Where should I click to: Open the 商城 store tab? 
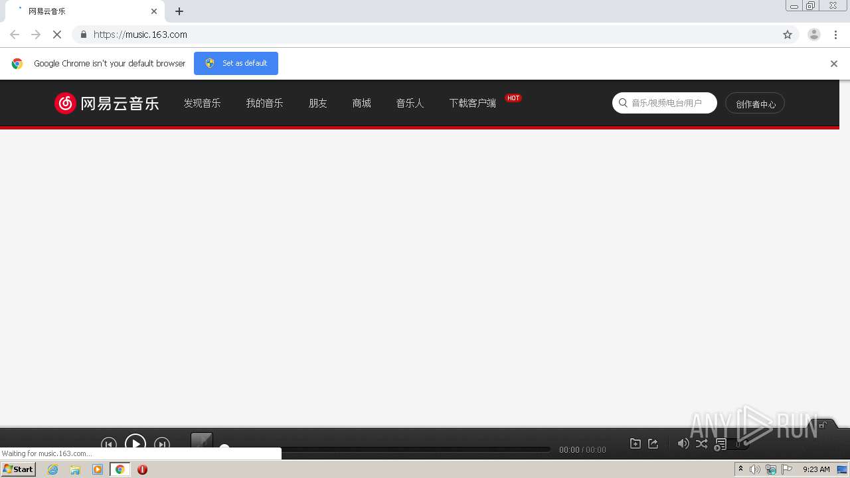(362, 103)
